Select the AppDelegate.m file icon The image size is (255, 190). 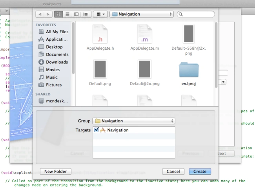coord(145,34)
